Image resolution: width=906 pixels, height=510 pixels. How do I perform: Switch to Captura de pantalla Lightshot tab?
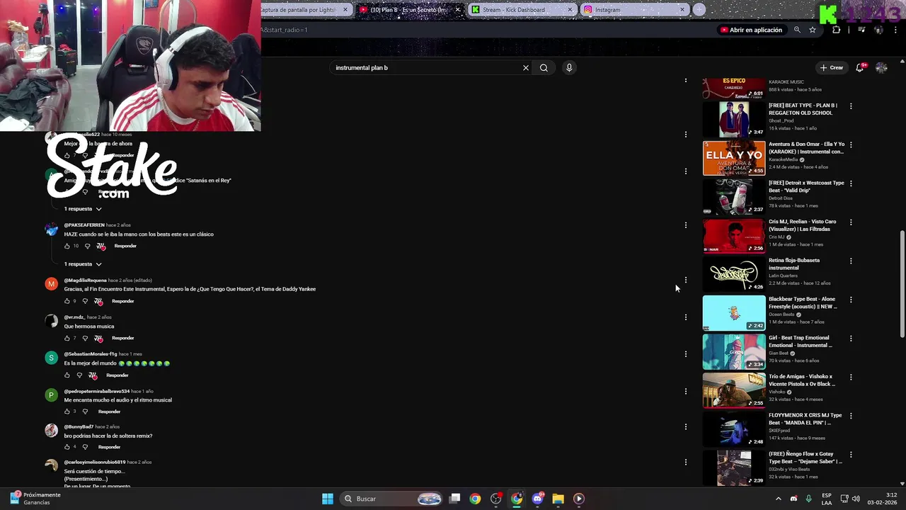[306, 10]
